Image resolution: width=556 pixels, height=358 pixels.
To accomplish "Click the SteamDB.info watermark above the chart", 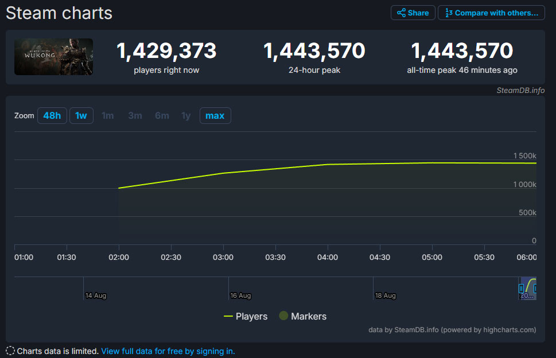I will (x=522, y=91).
